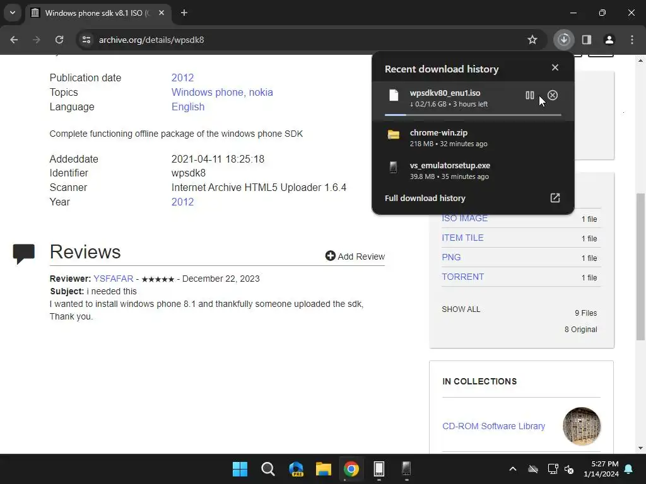The height and width of the screenshot is (484, 646).
Task: Click Add Review button
Action: coord(355,256)
